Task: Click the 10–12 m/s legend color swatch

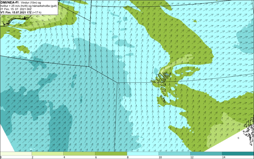Action: (x=175, y=154)
